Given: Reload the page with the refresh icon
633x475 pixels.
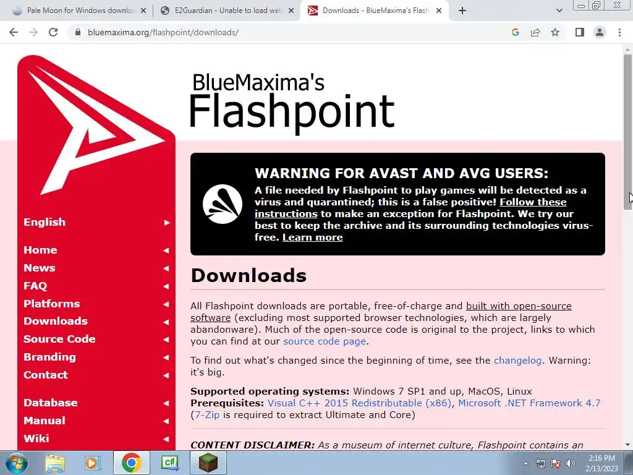Looking at the screenshot, I should 53,32.
